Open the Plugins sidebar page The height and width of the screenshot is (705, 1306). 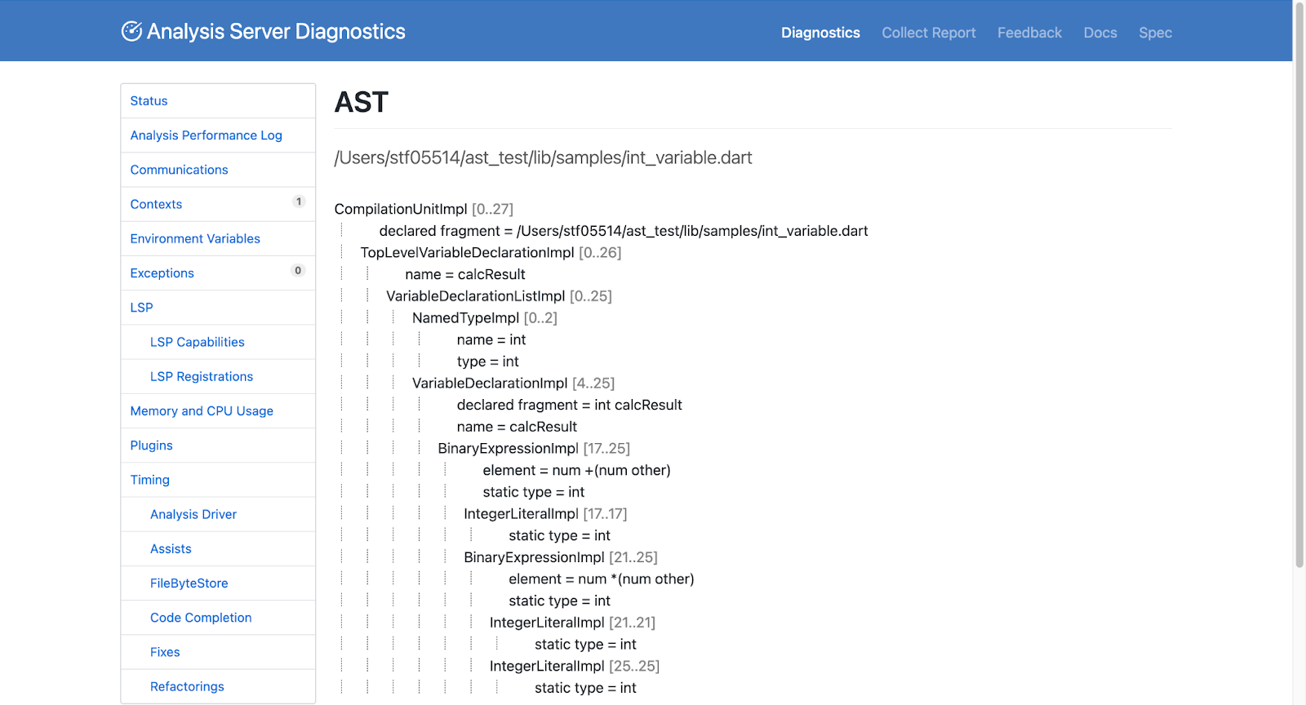[151, 446]
